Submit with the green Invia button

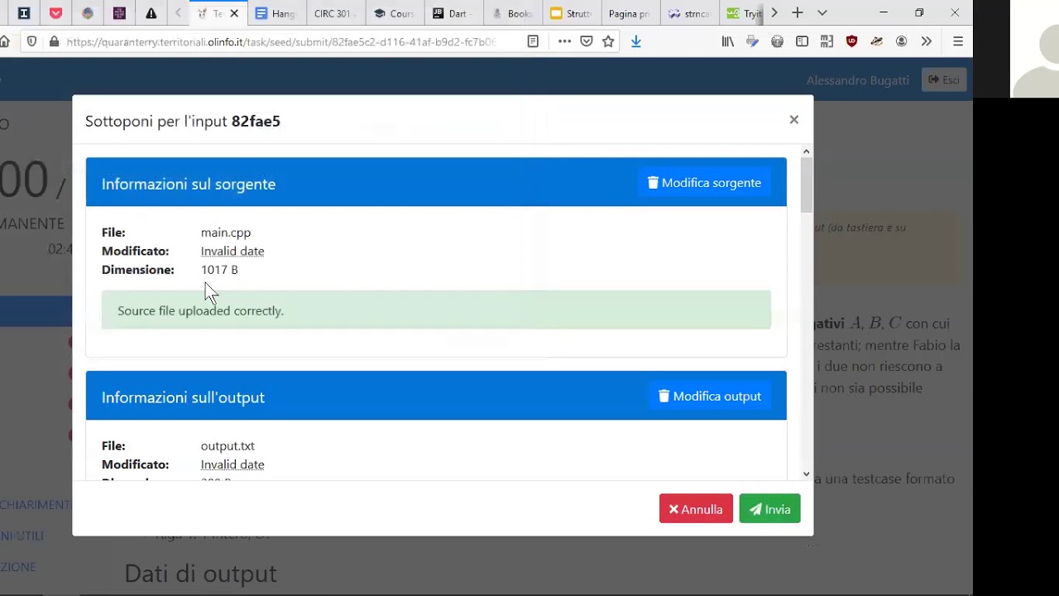(x=769, y=509)
